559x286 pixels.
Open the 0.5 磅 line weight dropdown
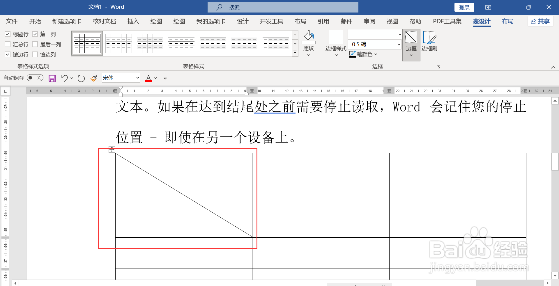point(398,44)
